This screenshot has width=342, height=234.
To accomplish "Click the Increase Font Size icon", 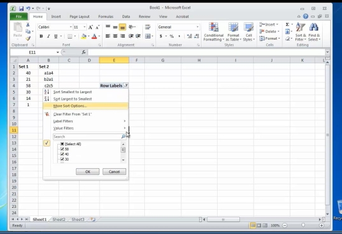I will click(x=90, y=27).
